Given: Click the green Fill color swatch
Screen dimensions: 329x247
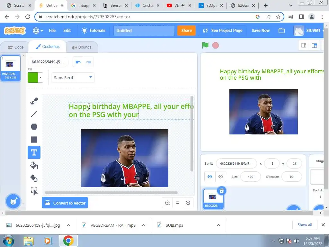Looking at the screenshot, I should pyautogui.click(x=33, y=78).
